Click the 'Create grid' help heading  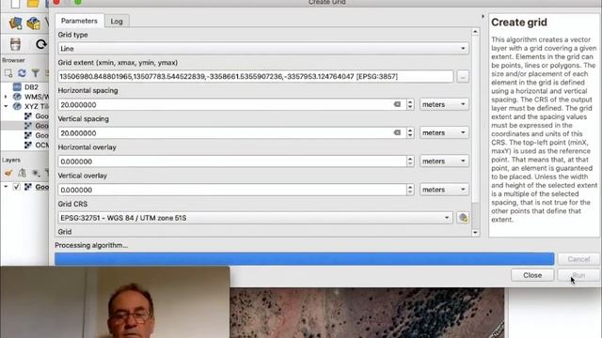(519, 23)
